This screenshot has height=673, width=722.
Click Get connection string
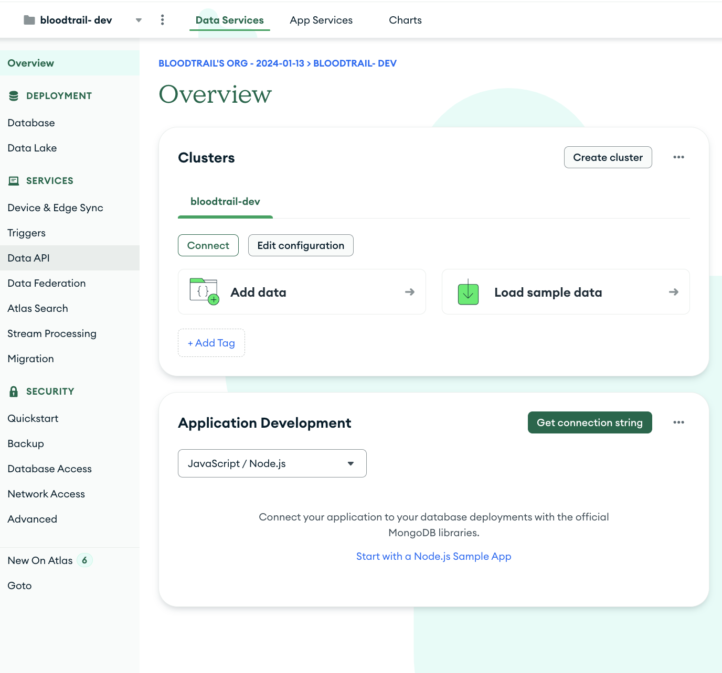(x=590, y=422)
